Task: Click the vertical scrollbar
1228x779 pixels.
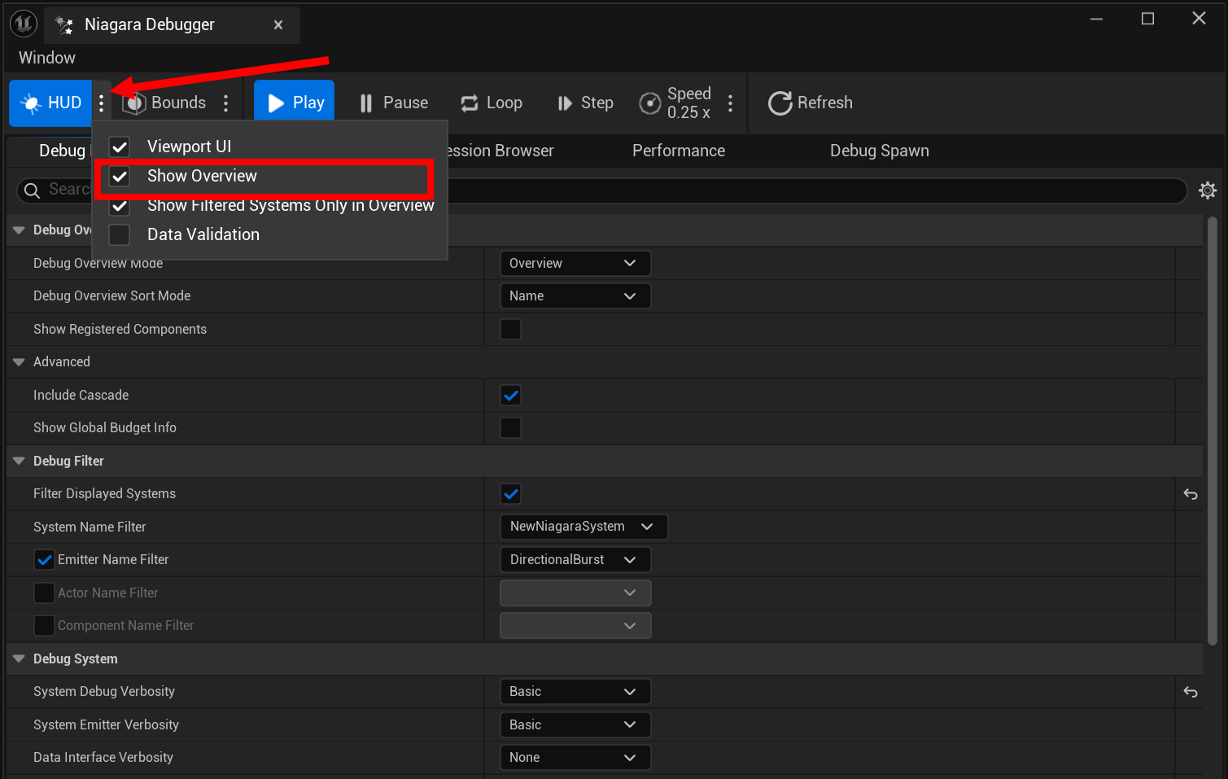Action: coord(1213,431)
